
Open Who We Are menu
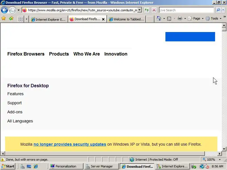click(x=87, y=54)
